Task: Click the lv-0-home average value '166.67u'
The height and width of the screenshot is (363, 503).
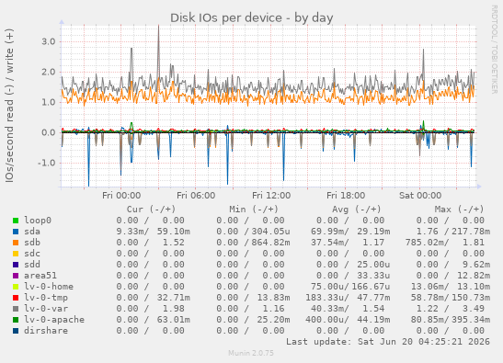Action: 371,287
